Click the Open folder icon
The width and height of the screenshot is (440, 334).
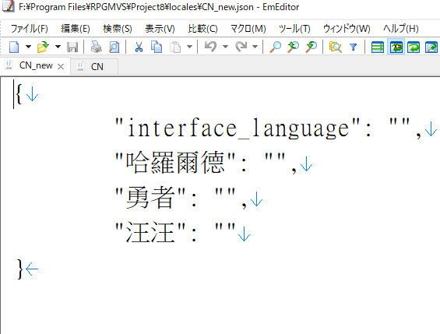point(43,47)
